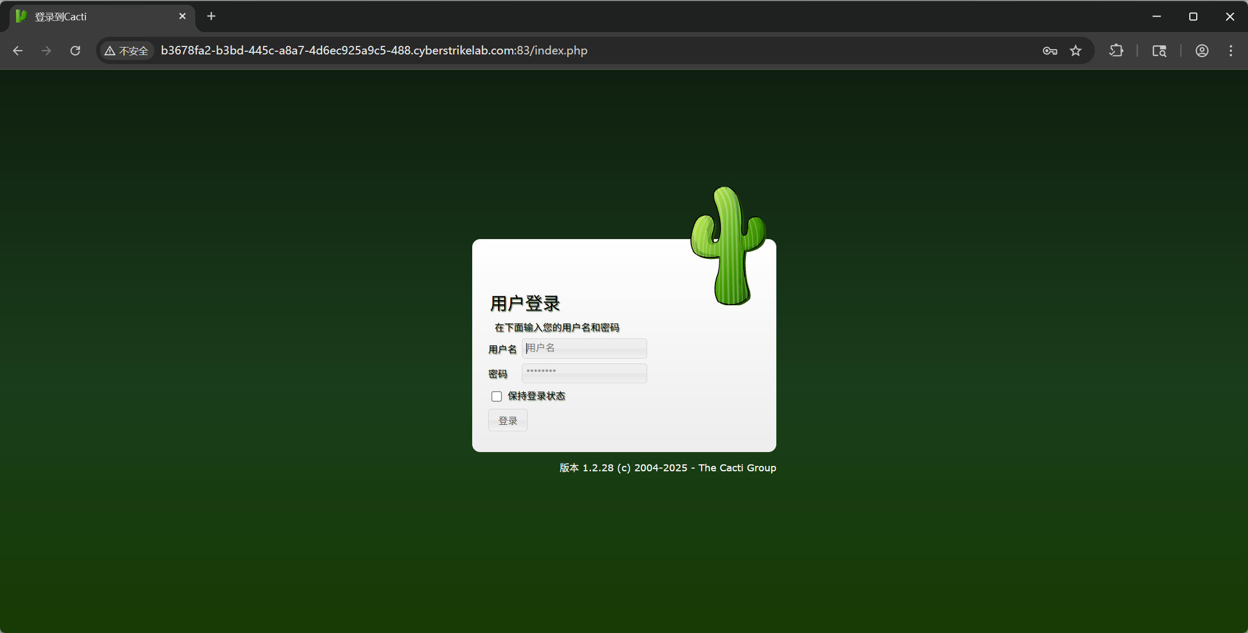The height and width of the screenshot is (633, 1248).
Task: Bookmark this page with the star icon
Action: [1076, 51]
